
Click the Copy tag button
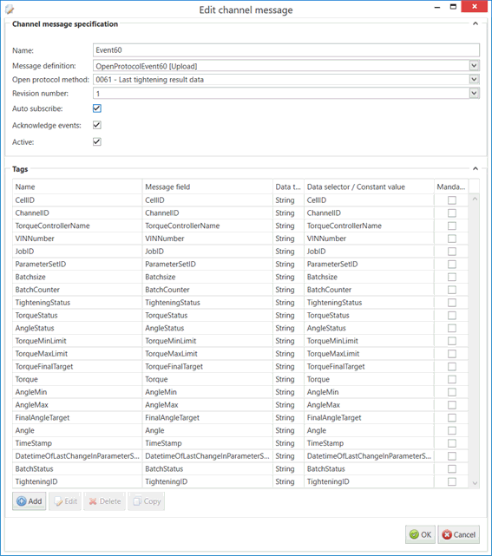tap(146, 501)
